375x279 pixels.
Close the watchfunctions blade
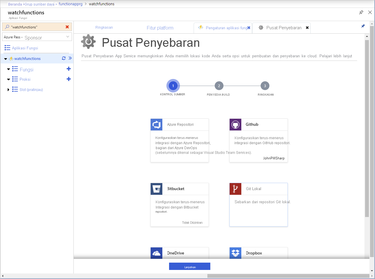point(370,12)
